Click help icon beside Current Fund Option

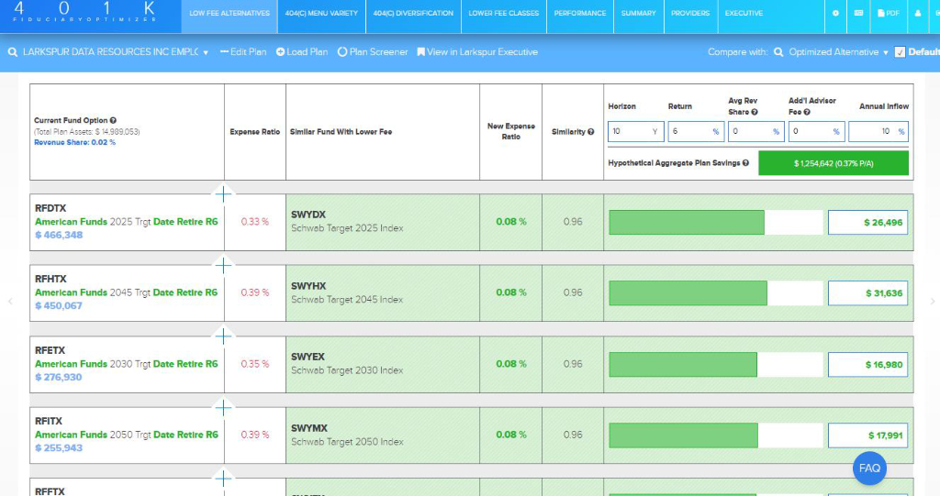coord(114,120)
